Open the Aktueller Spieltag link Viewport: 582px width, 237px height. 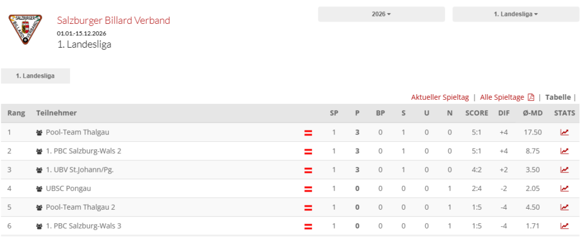coord(440,97)
